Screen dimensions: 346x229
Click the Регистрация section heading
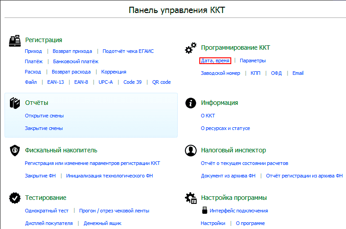click(44, 40)
